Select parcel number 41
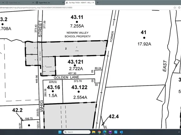181x135 pixels. click(143, 32)
